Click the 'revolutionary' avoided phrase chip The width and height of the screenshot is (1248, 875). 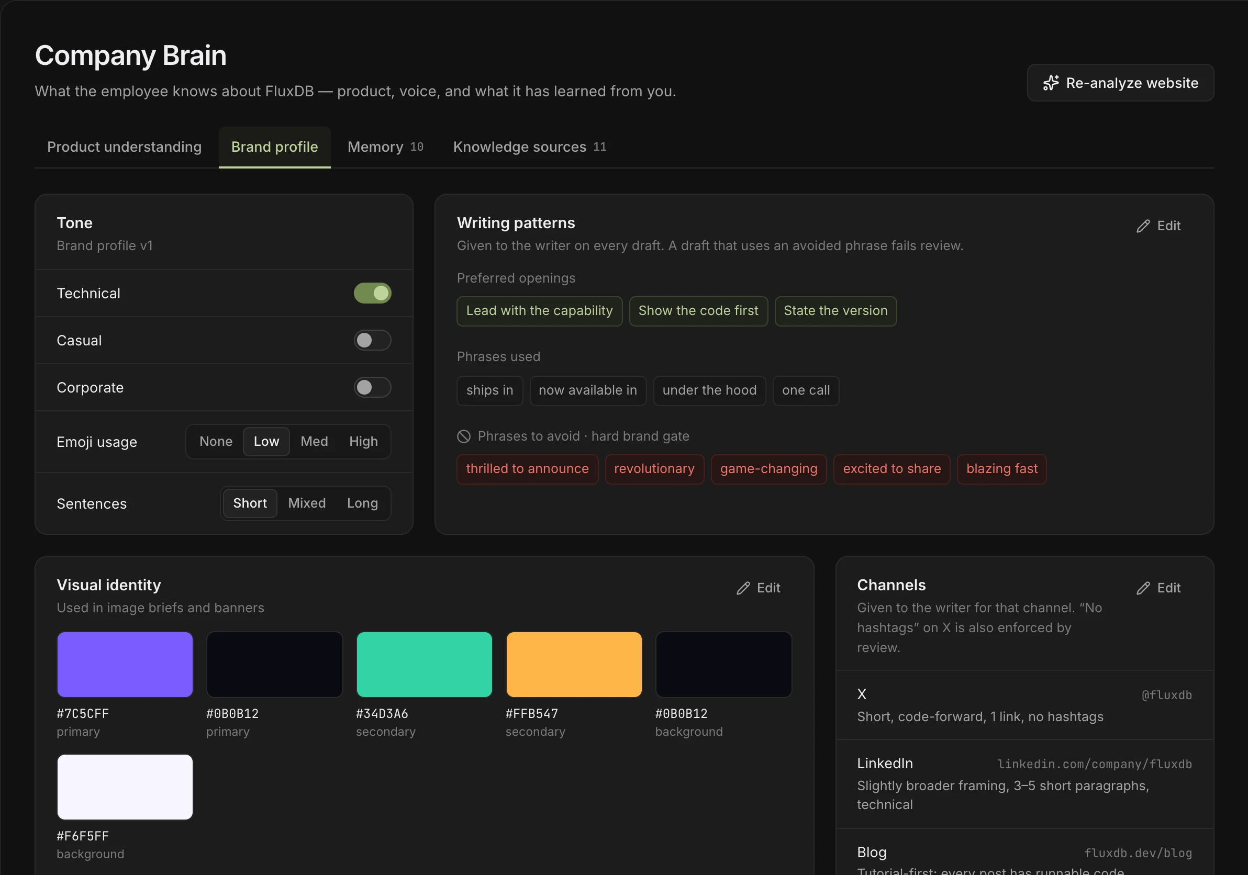pyautogui.click(x=654, y=469)
